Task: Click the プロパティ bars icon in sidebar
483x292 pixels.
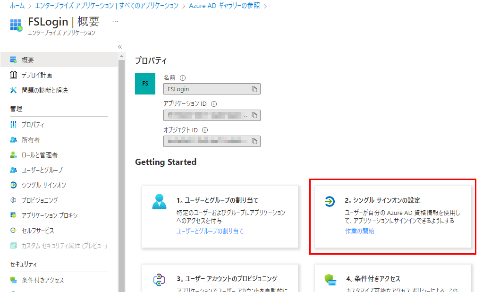Action: coord(13,125)
